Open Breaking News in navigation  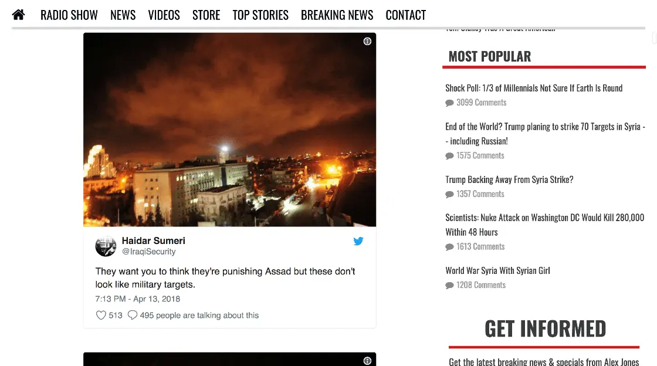pyautogui.click(x=337, y=15)
